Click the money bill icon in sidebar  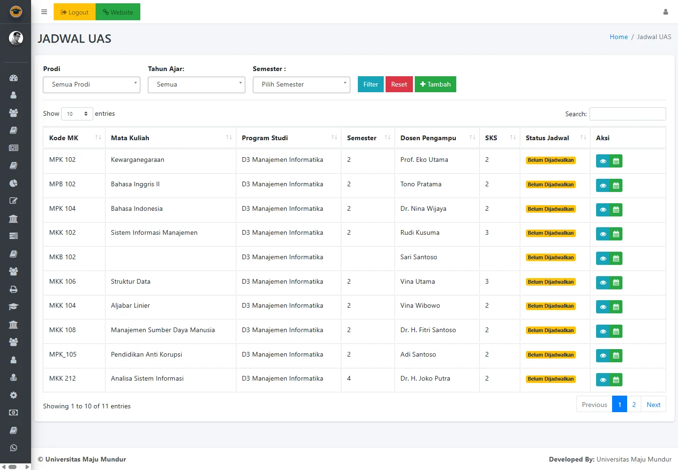[x=14, y=413]
